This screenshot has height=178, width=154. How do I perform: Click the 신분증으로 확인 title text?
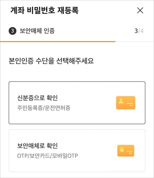pyautogui.click(x=37, y=98)
